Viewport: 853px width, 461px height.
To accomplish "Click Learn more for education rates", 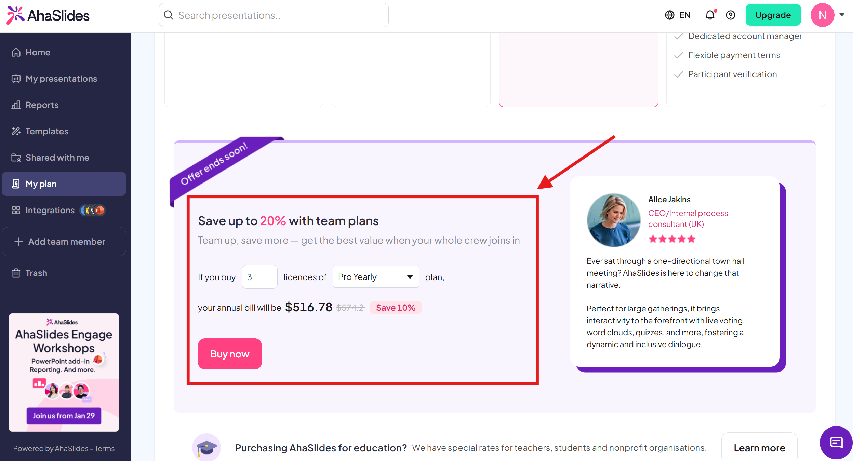I will [x=759, y=448].
